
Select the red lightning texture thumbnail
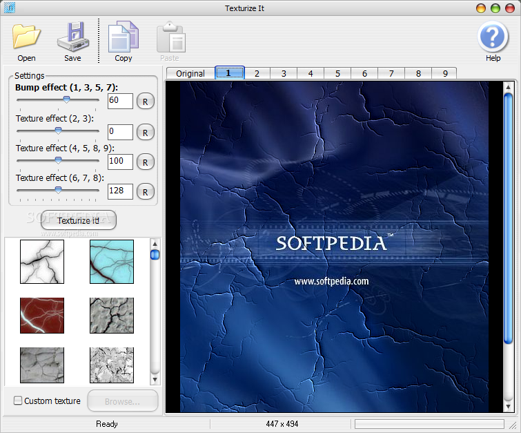tap(42, 316)
